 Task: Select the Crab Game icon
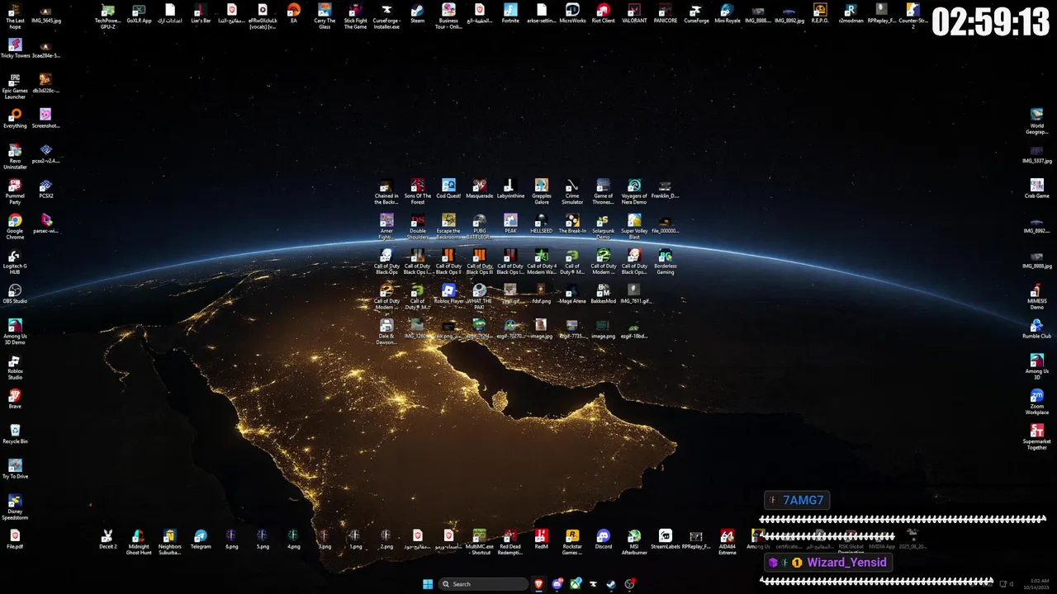click(x=1037, y=189)
